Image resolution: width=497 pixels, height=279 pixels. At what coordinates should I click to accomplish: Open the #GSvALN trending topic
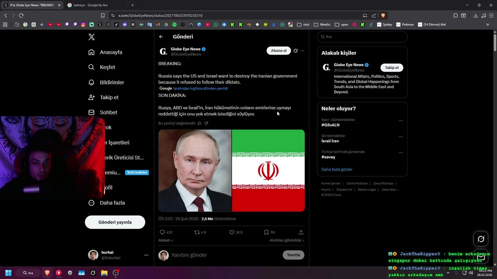[x=330, y=125]
